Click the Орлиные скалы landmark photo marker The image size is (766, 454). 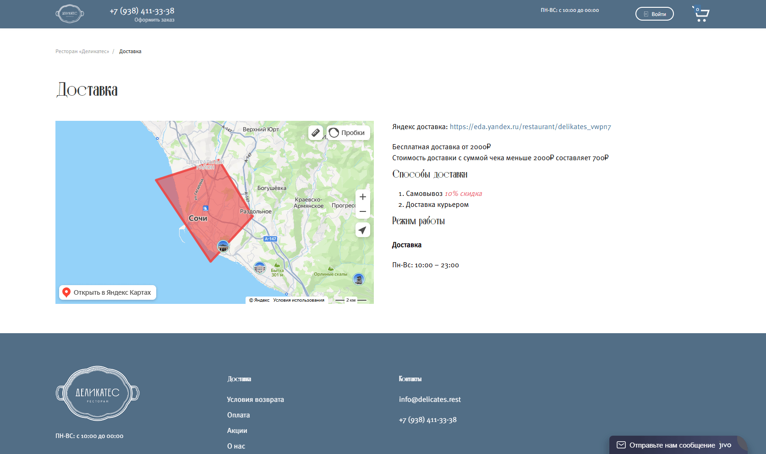point(359,279)
